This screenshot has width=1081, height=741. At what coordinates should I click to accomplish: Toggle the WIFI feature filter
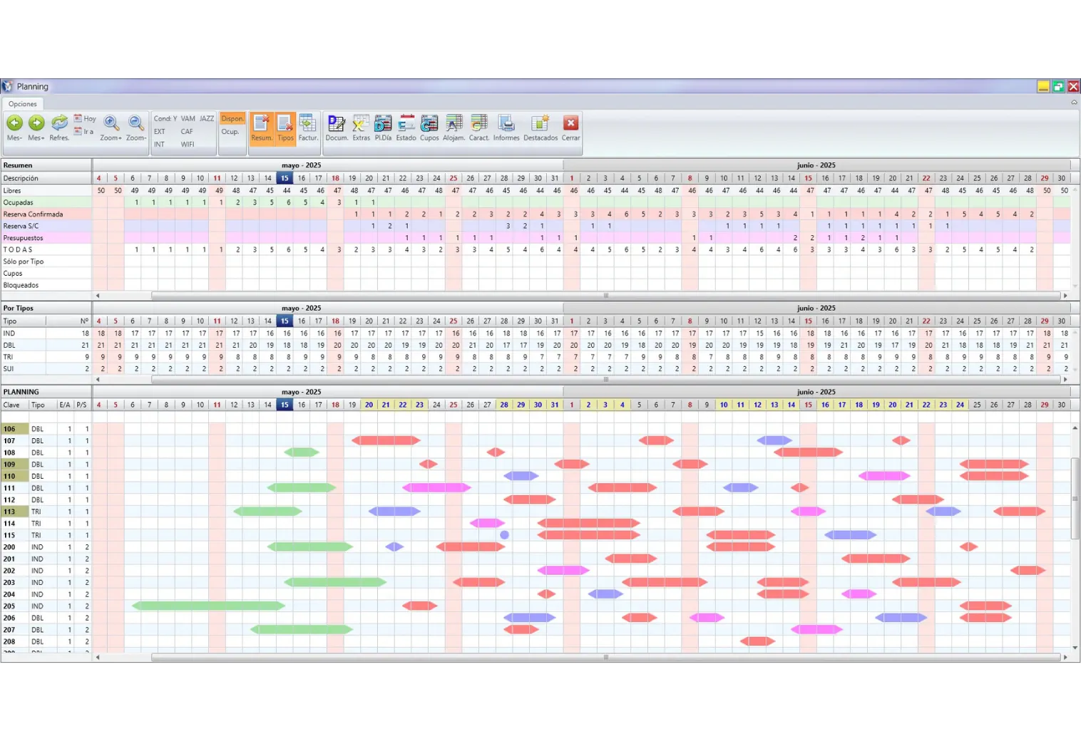[188, 145]
